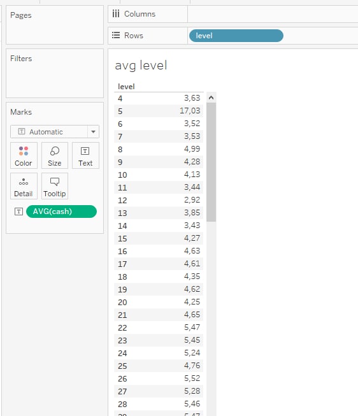Click the table's vertical scrollbar thumb
This screenshot has height=416, width=358.
coord(211,162)
